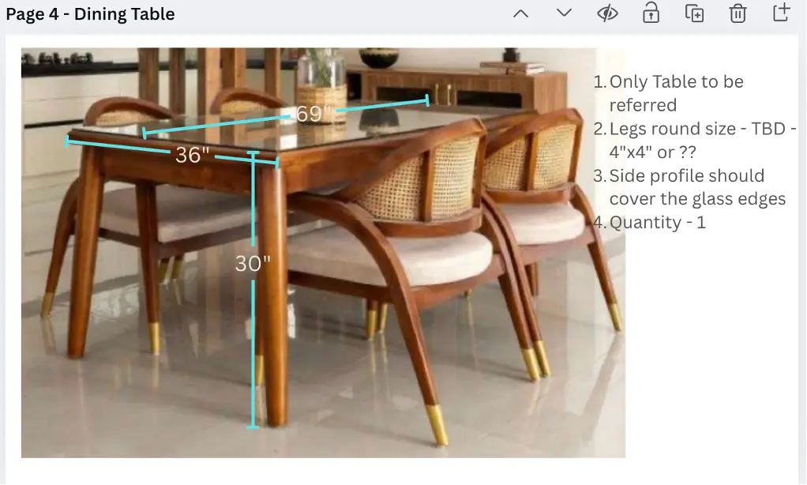Click the 'Only Table to be referred' note
807x485 pixels.
pyautogui.click(x=675, y=92)
